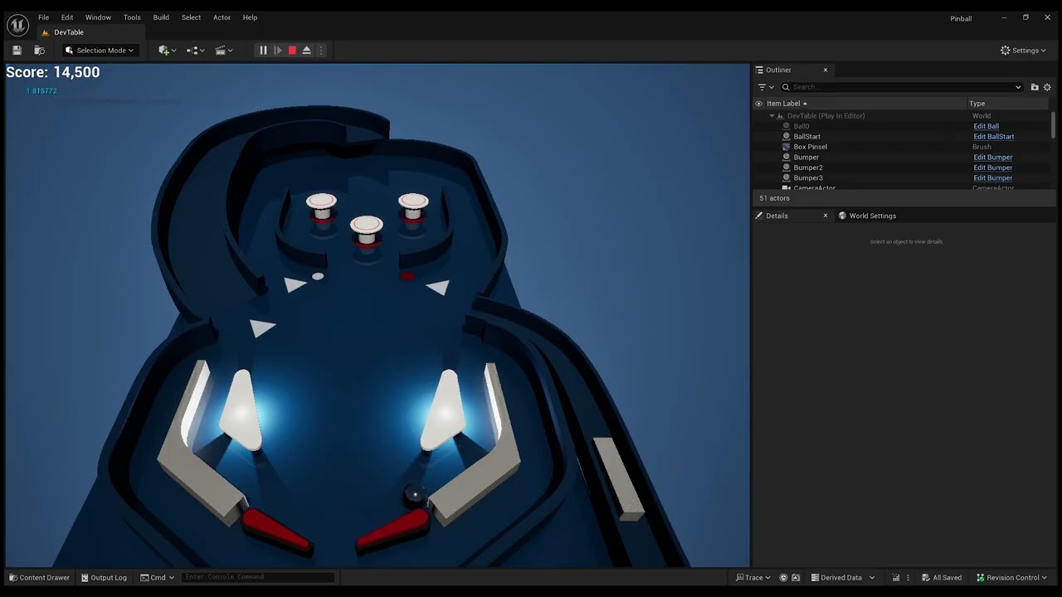1062x597 pixels.
Task: Select the Bumper2 actor row
Action: [902, 167]
